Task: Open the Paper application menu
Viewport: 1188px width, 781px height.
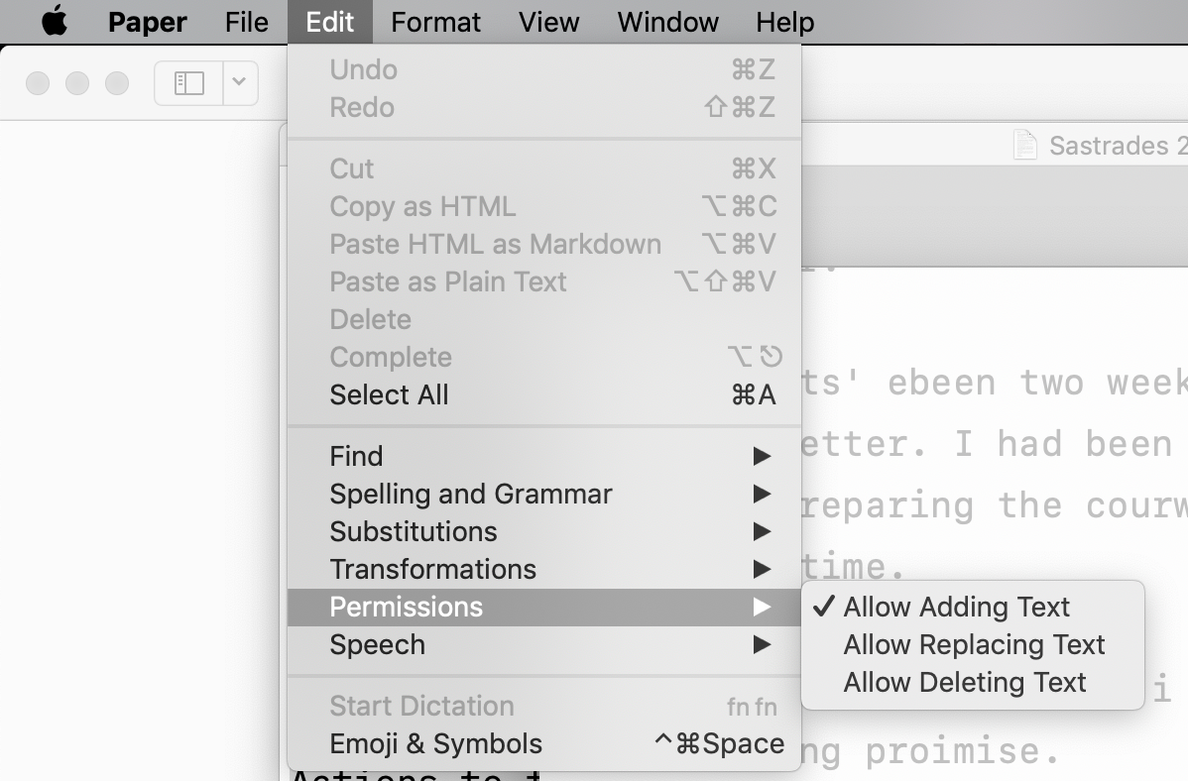Action: click(x=147, y=22)
